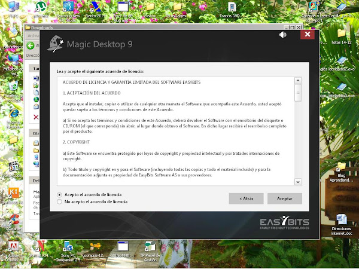This screenshot has width=359, height=269.
Task: Open the K-Lite Codec 321 icon
Action: (x=14, y=169)
